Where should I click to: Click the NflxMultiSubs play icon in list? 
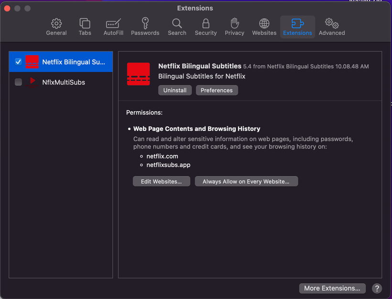coord(32,82)
